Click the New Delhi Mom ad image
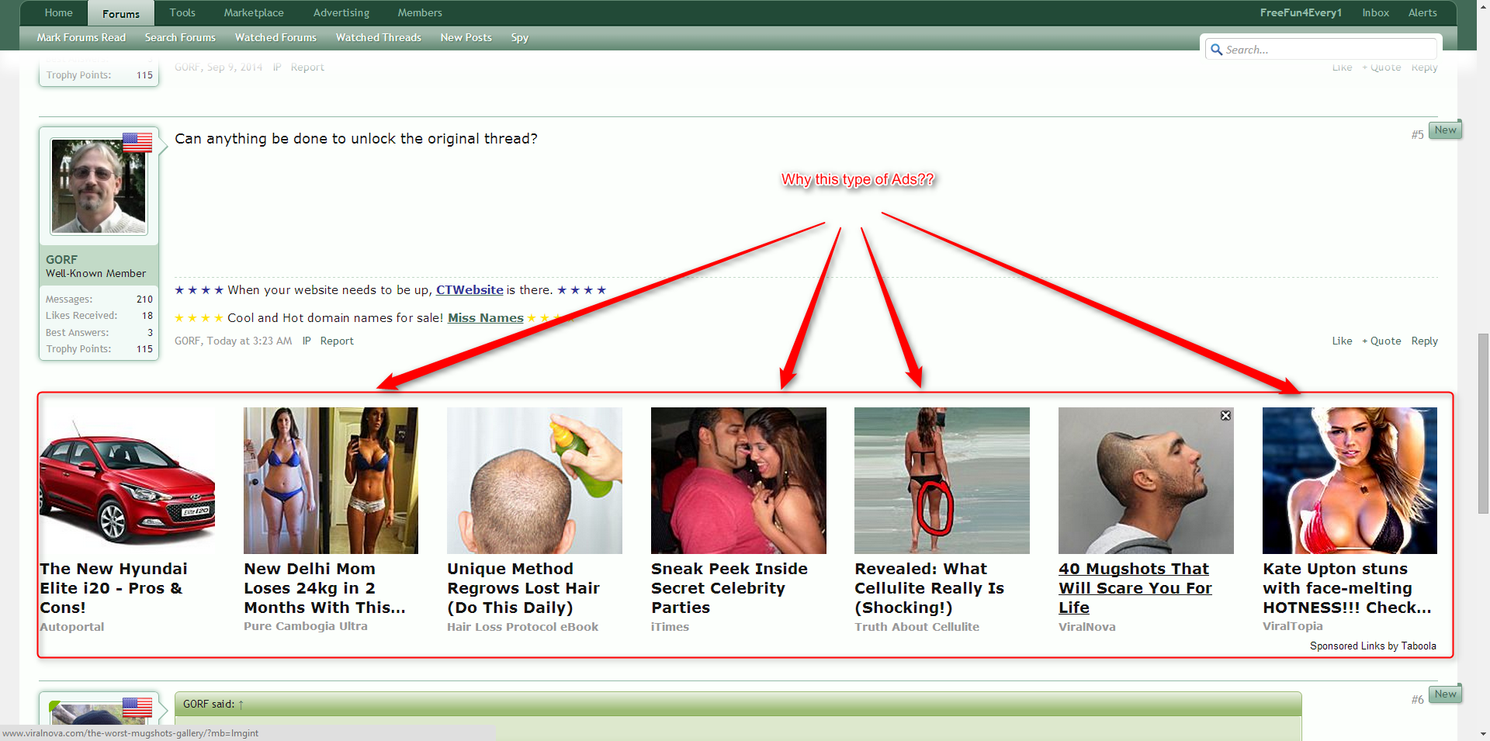The image size is (1490, 741). (331, 480)
